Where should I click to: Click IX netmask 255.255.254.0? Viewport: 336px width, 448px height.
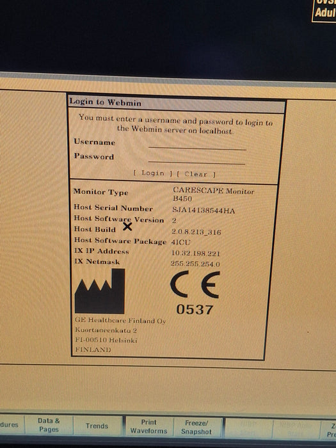pos(195,264)
